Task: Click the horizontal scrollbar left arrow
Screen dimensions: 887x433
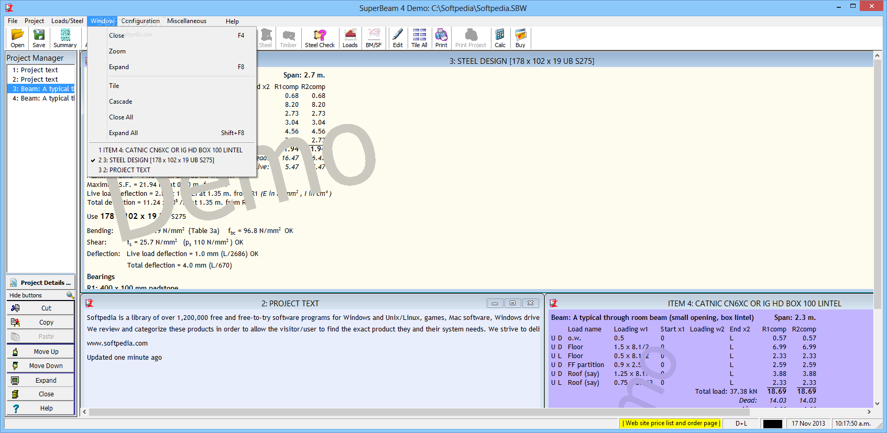Action: pos(84,412)
